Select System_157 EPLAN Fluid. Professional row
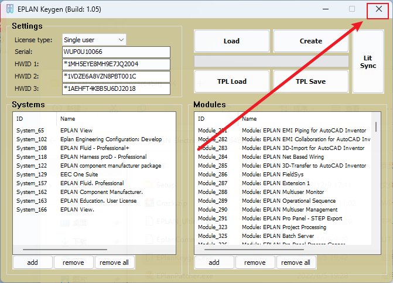 click(x=94, y=183)
